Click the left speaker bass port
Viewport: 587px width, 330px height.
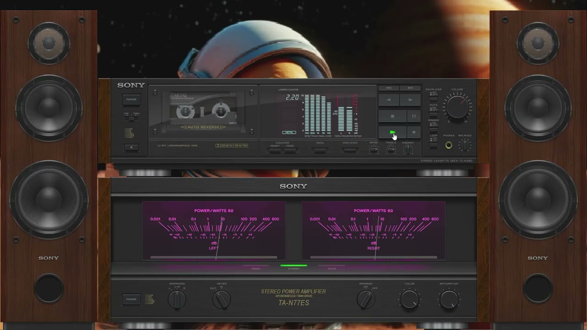click(x=49, y=288)
